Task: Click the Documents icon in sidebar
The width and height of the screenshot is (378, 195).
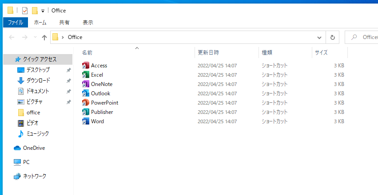Action: coord(21,91)
